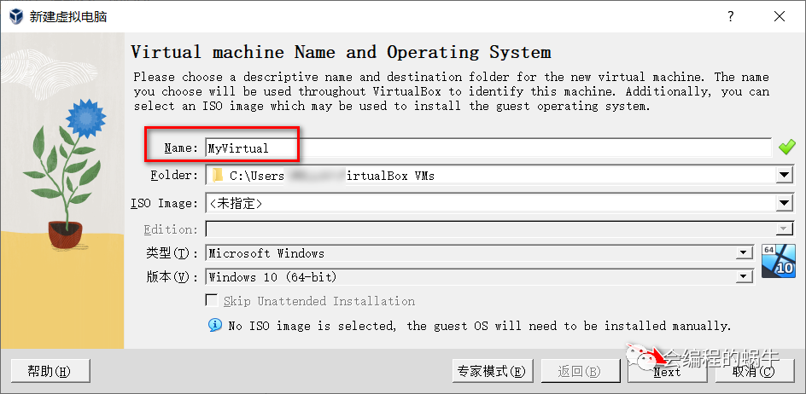Click the blue info icon about ISO
806x394 pixels.
pyautogui.click(x=215, y=325)
